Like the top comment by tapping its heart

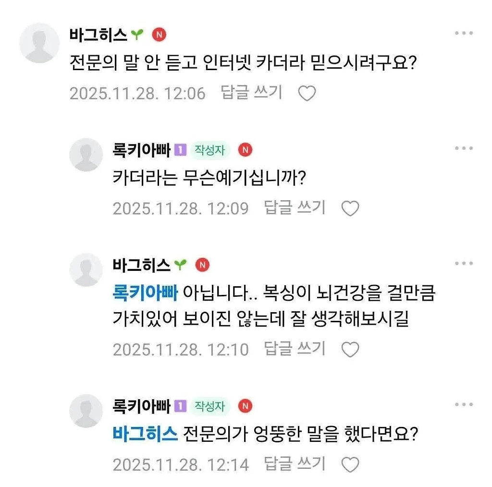[307, 94]
